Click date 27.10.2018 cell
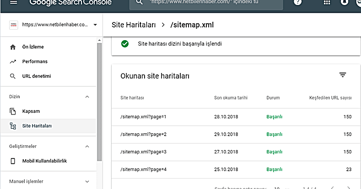This screenshot has height=189, width=361. [x=226, y=152]
